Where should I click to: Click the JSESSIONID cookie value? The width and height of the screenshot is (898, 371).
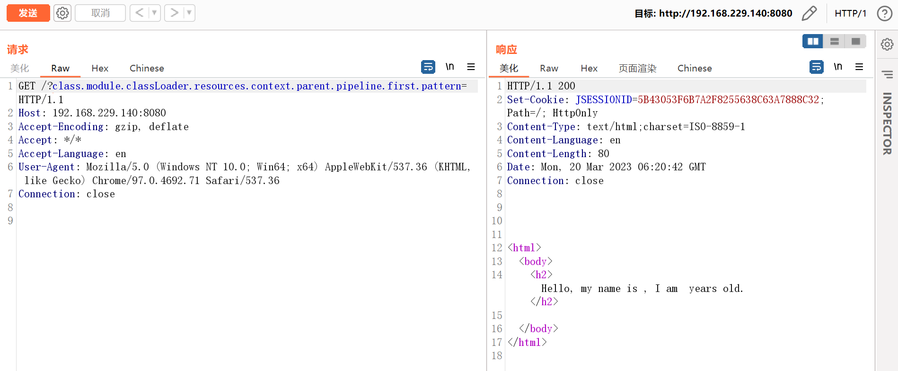click(x=728, y=100)
